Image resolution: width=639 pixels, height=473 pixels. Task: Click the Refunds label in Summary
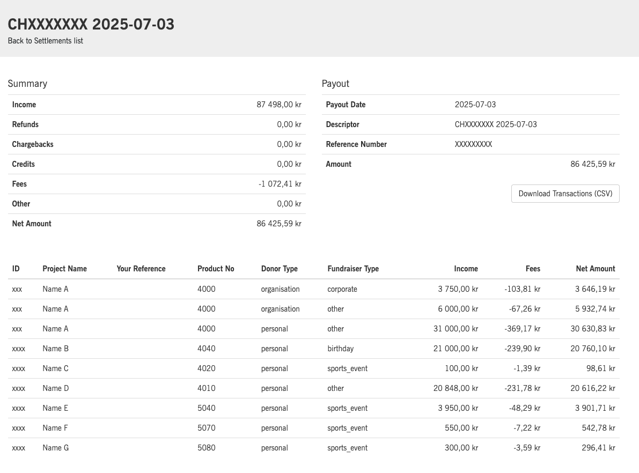click(x=25, y=124)
